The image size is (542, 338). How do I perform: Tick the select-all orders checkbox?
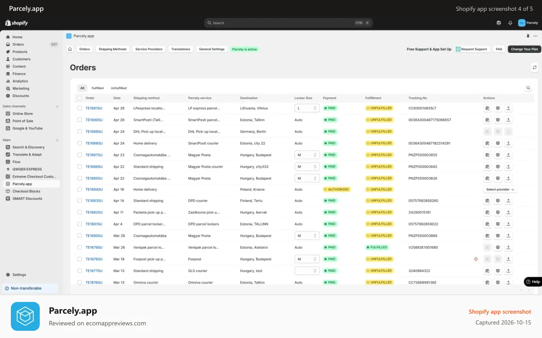click(79, 98)
